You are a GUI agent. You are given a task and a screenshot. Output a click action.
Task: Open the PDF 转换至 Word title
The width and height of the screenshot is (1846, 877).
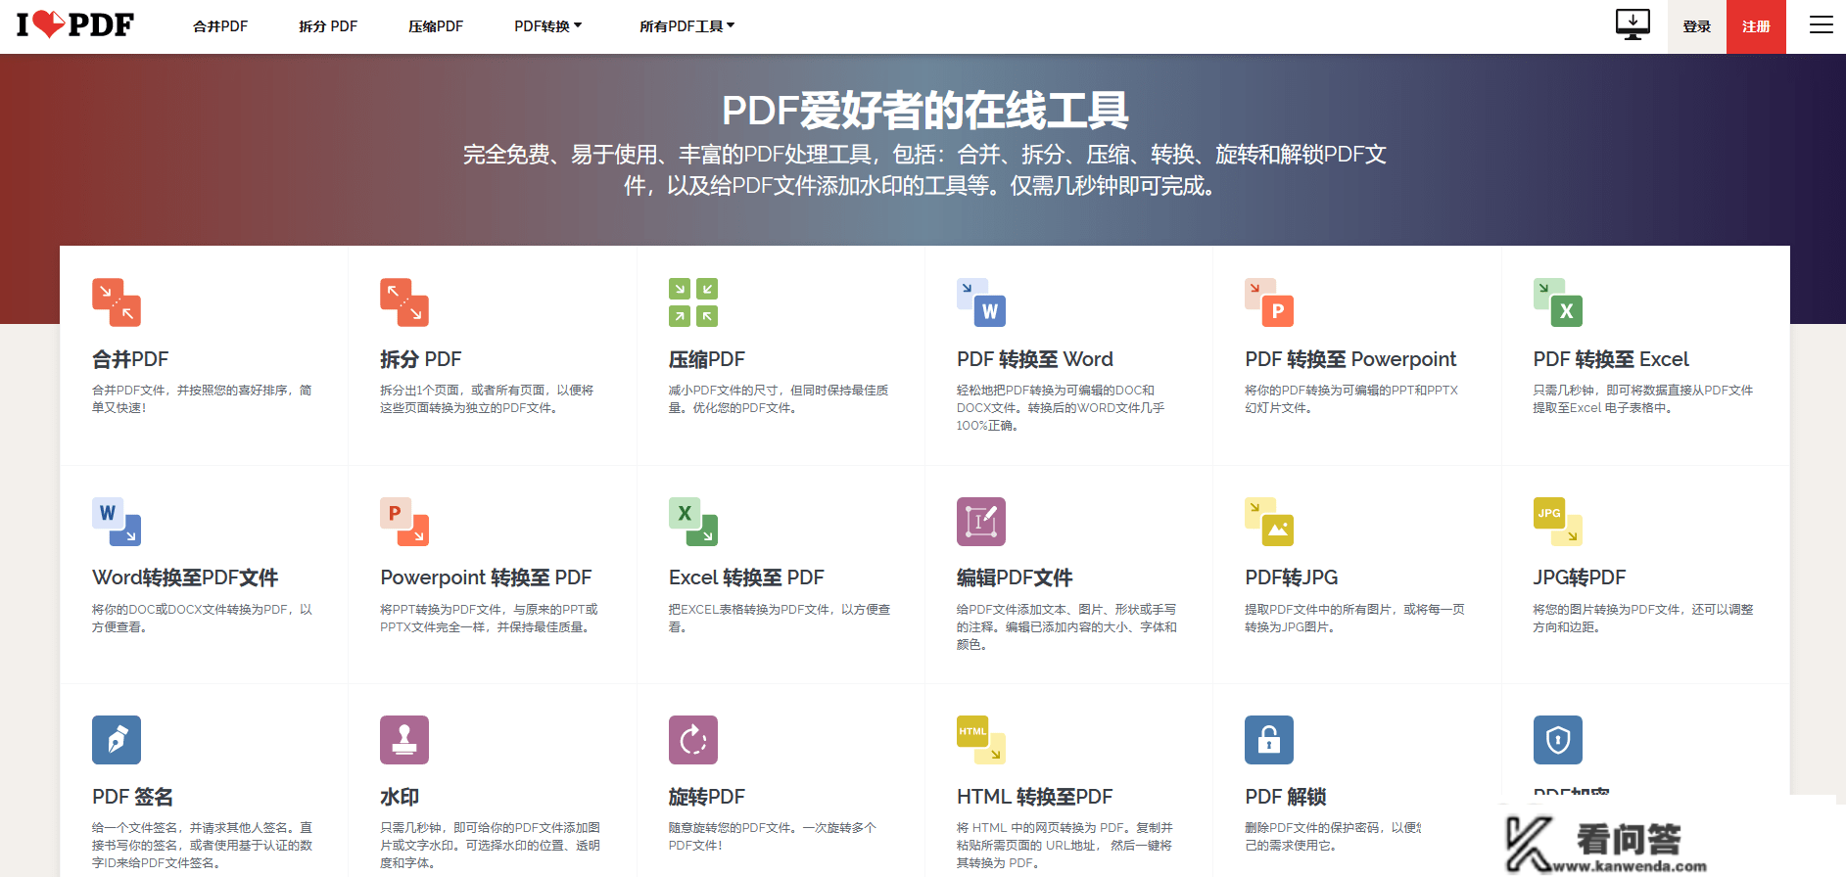1035,359
